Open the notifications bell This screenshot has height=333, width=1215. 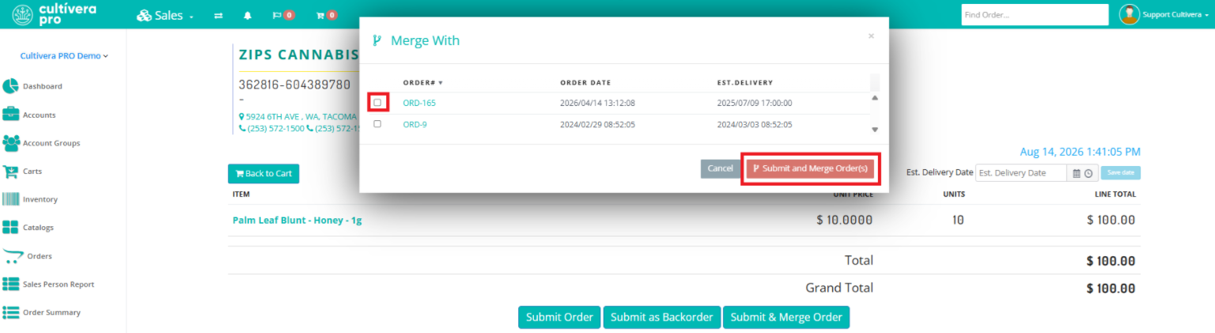click(248, 15)
